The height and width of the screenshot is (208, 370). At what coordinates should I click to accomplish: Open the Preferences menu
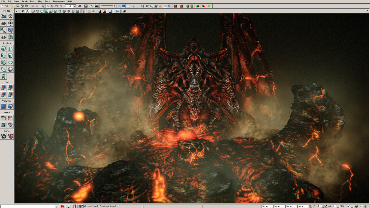tap(59, 2)
